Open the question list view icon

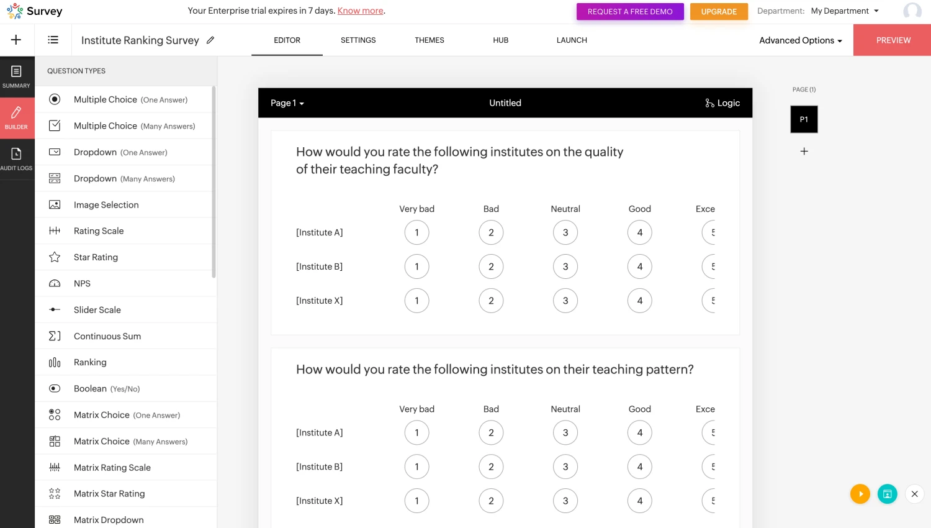point(53,39)
